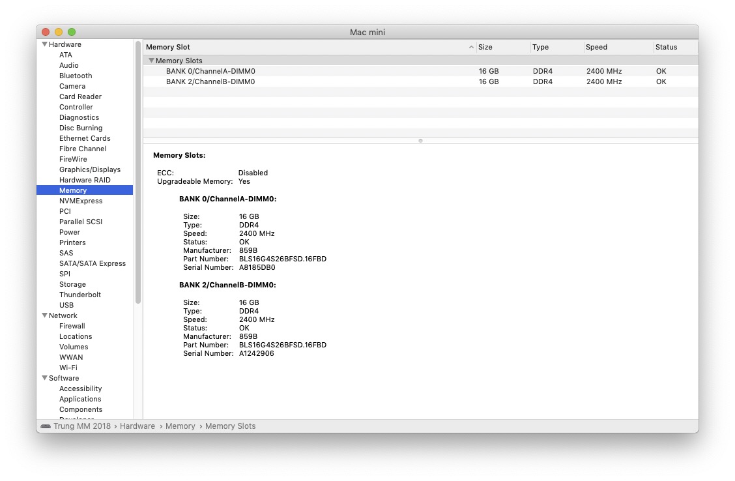
Task: Collapse the Hardware section triangle
Action: (x=44, y=44)
